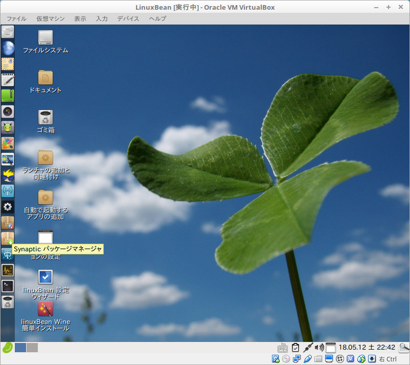The width and height of the screenshot is (410, 365).
Task: Open ファイルシステム desktop icon
Action: coord(45,42)
